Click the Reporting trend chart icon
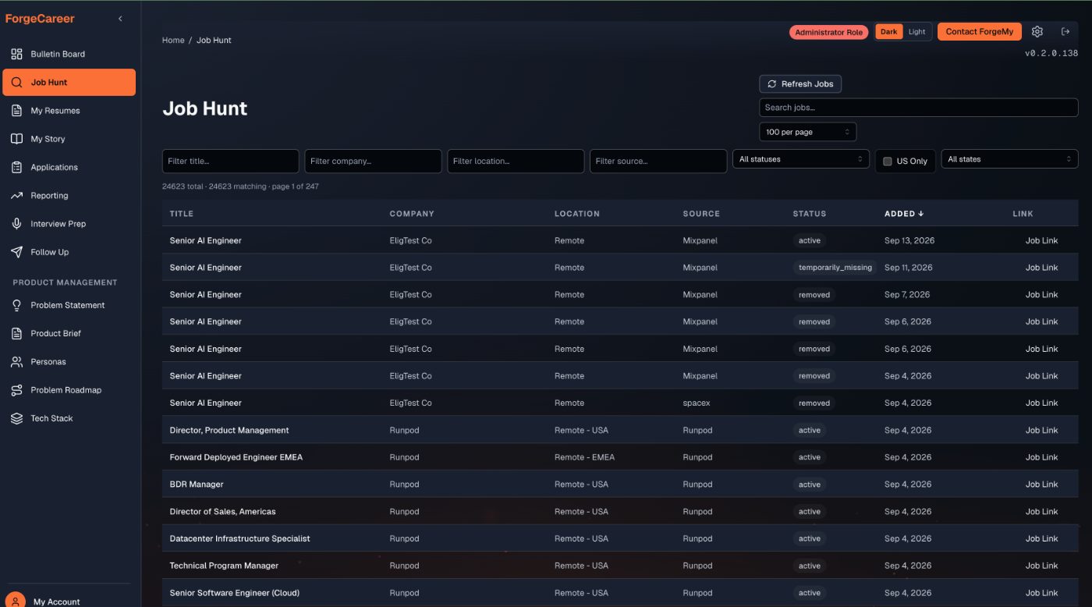Viewport: 1092px width, 607px height. [16, 196]
